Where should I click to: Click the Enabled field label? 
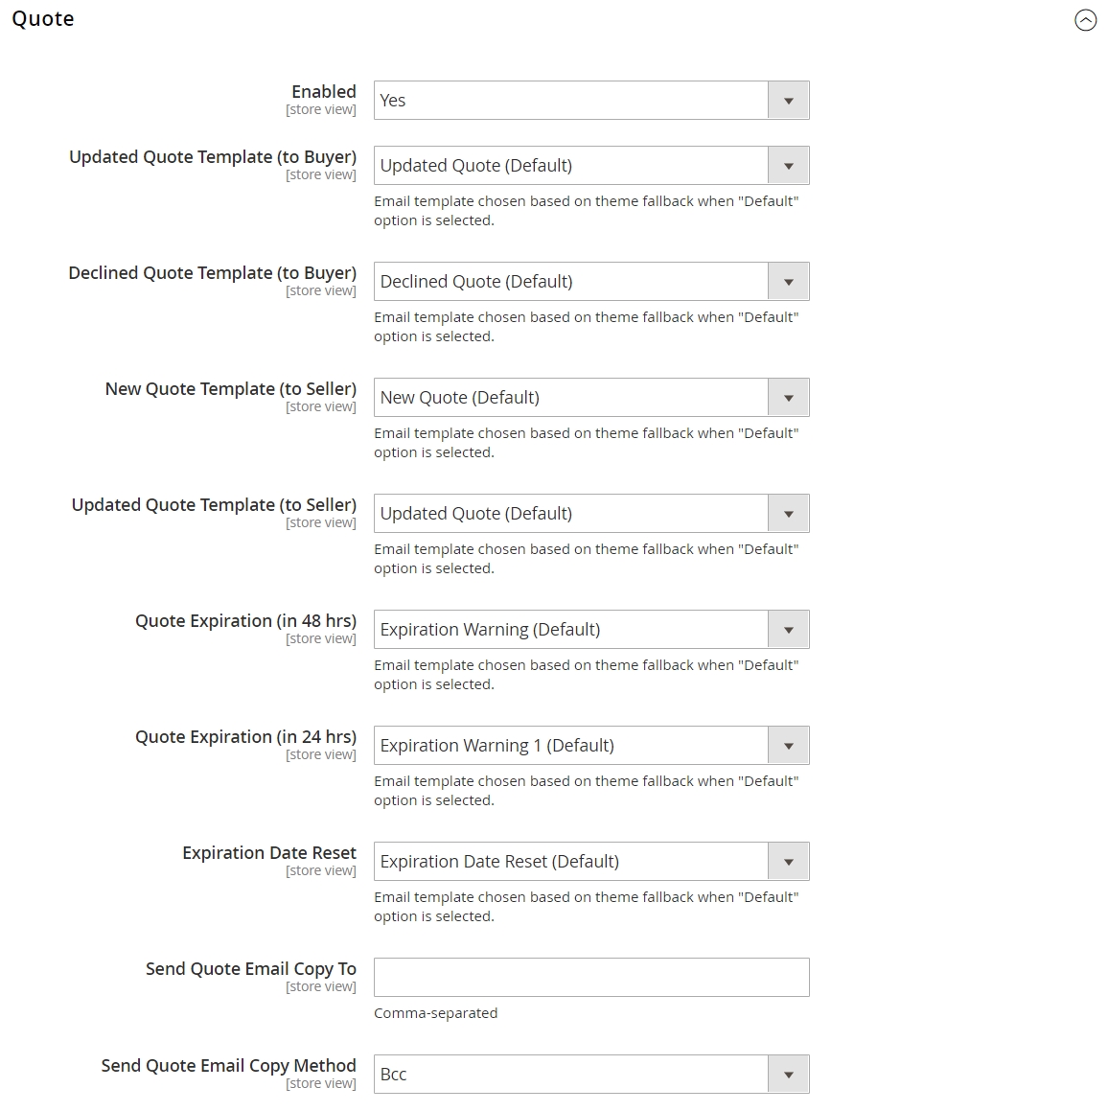pos(323,92)
